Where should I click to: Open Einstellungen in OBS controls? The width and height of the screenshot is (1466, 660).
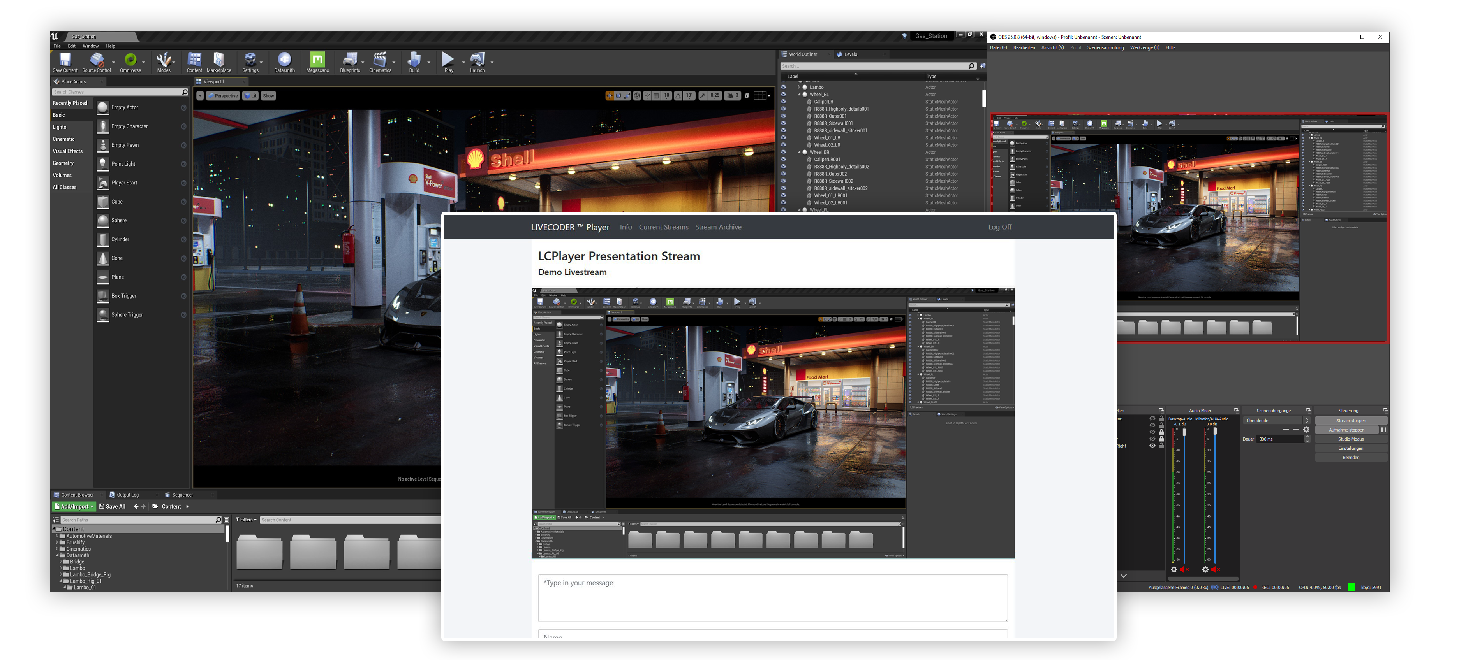[1351, 448]
